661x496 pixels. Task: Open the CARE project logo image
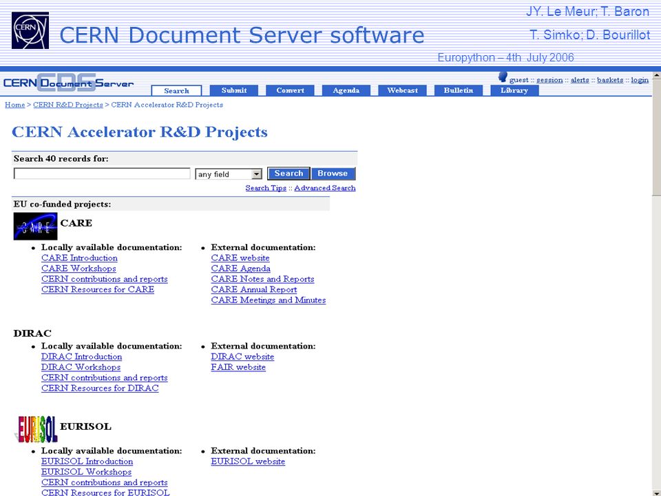click(35, 226)
